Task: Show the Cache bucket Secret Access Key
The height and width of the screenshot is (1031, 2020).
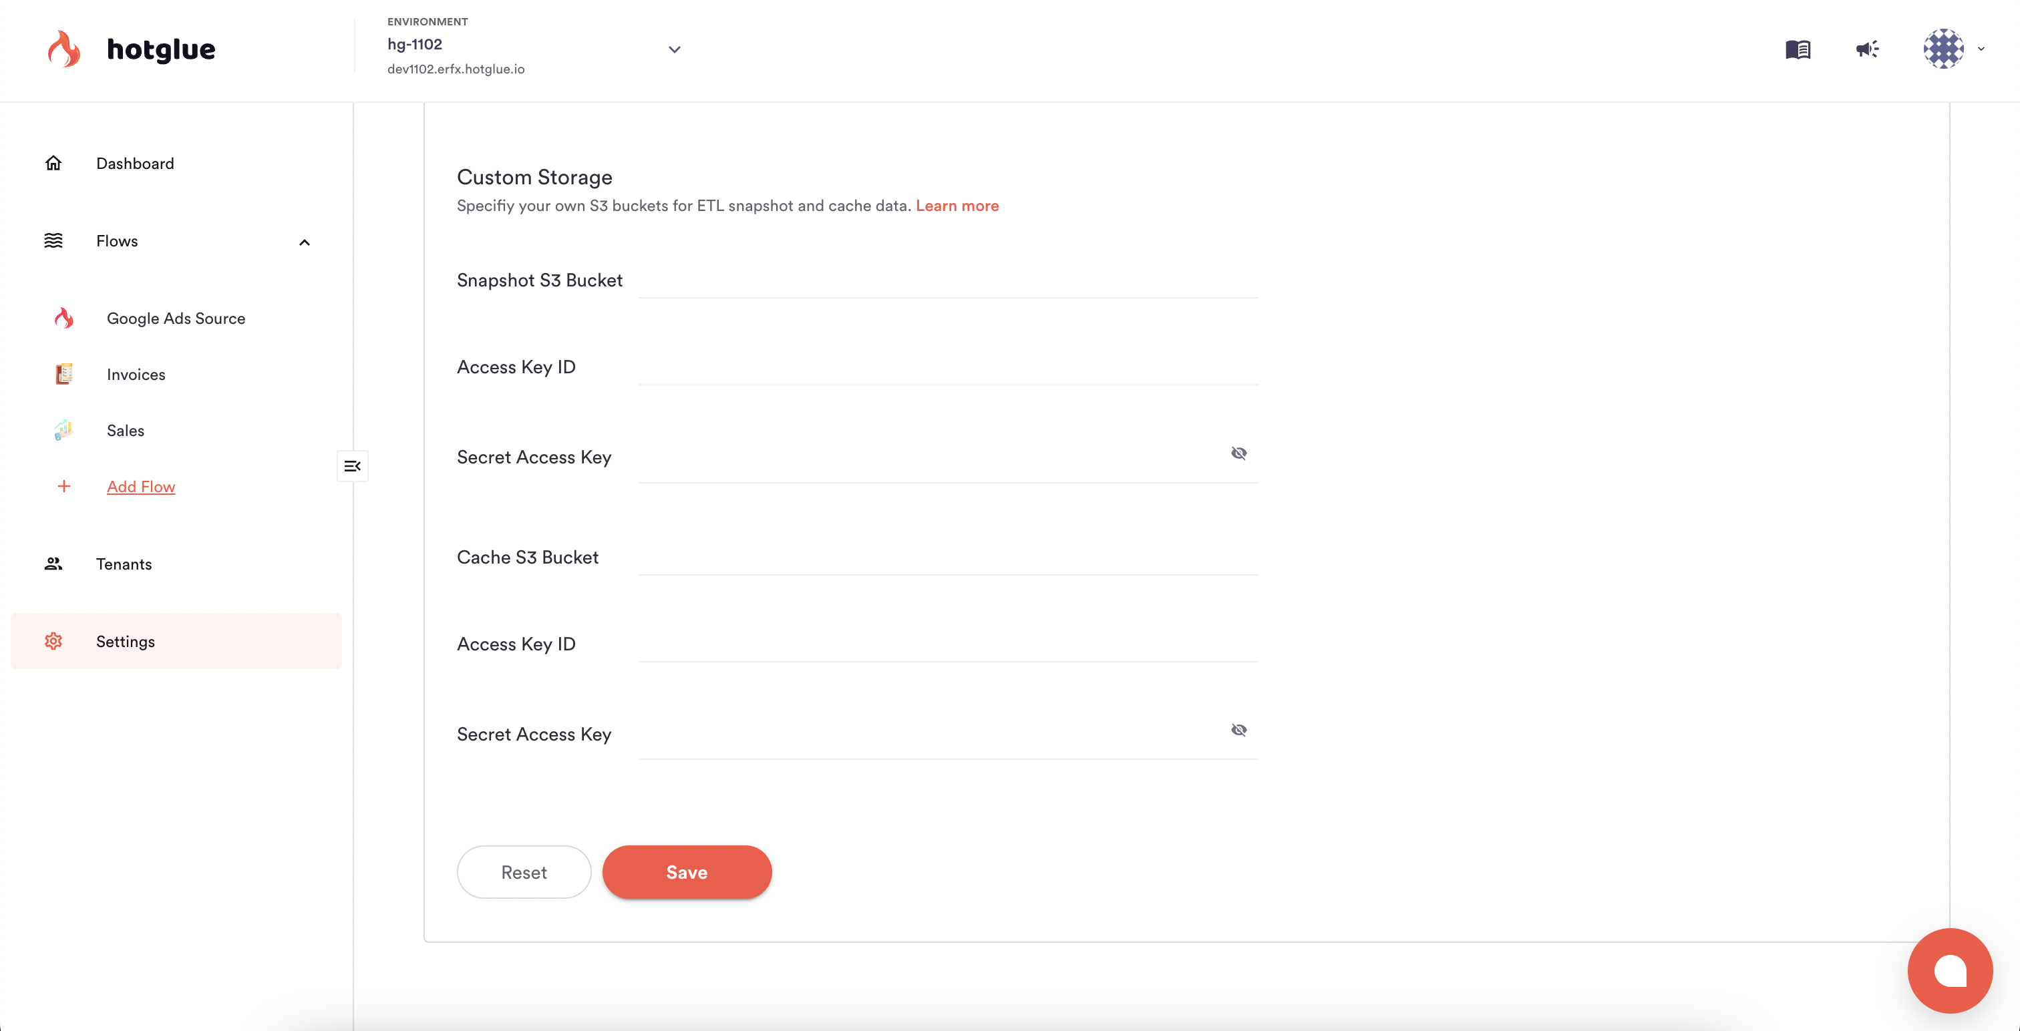Action: point(1238,730)
